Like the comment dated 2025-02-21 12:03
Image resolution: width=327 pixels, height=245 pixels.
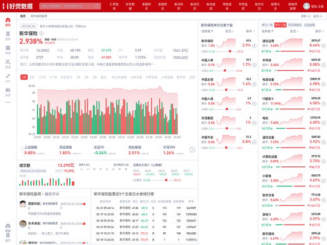[84, 224]
